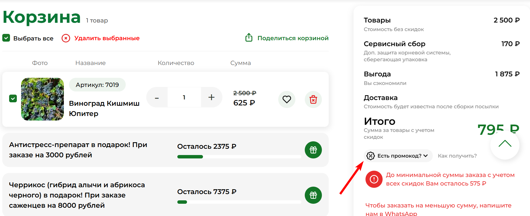Click the heart icon to add to favorites

287,99
